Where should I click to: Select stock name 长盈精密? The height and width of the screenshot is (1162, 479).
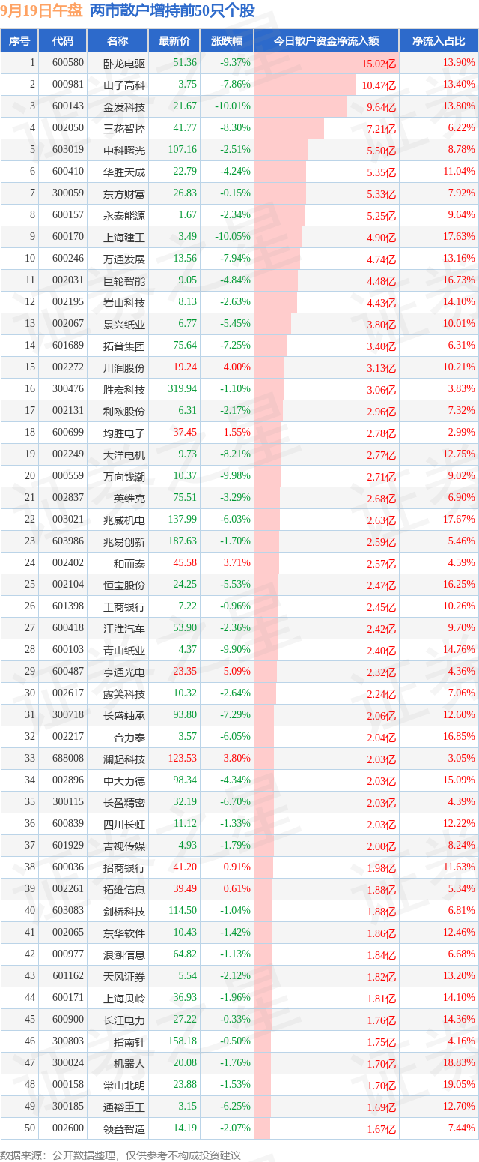124,803
